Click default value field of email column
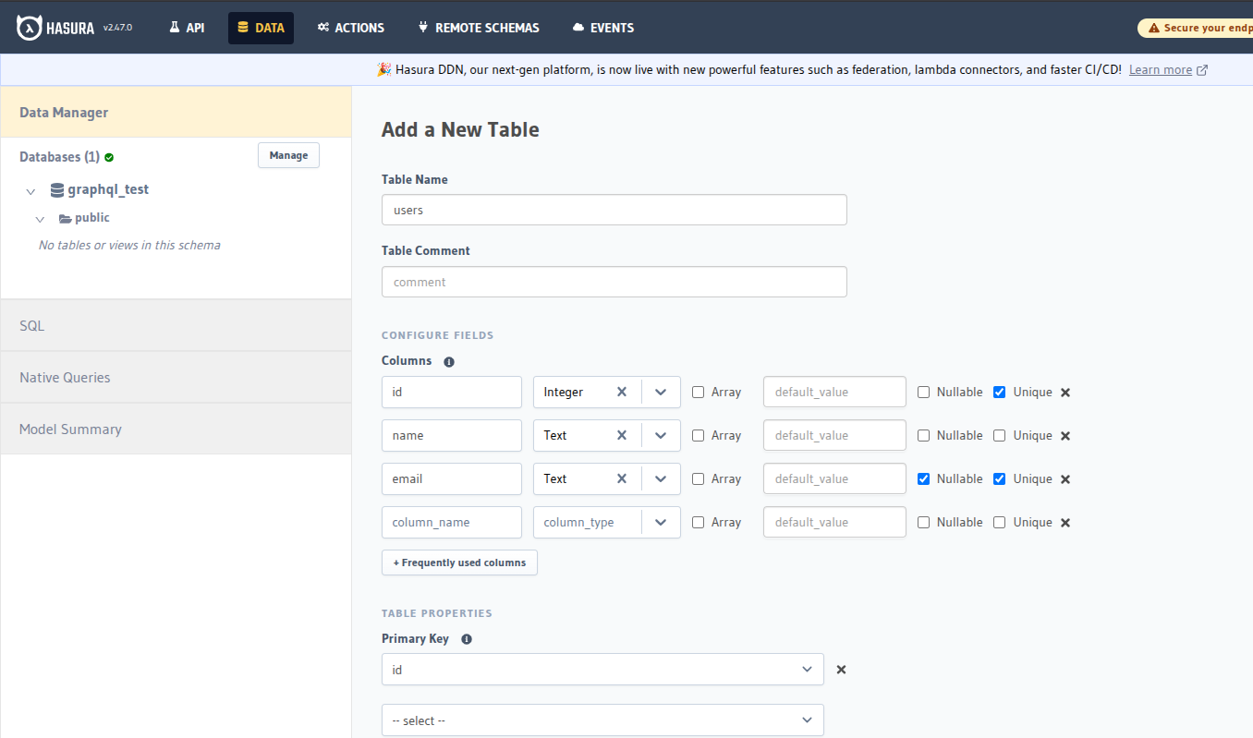The width and height of the screenshot is (1253, 738). [834, 478]
